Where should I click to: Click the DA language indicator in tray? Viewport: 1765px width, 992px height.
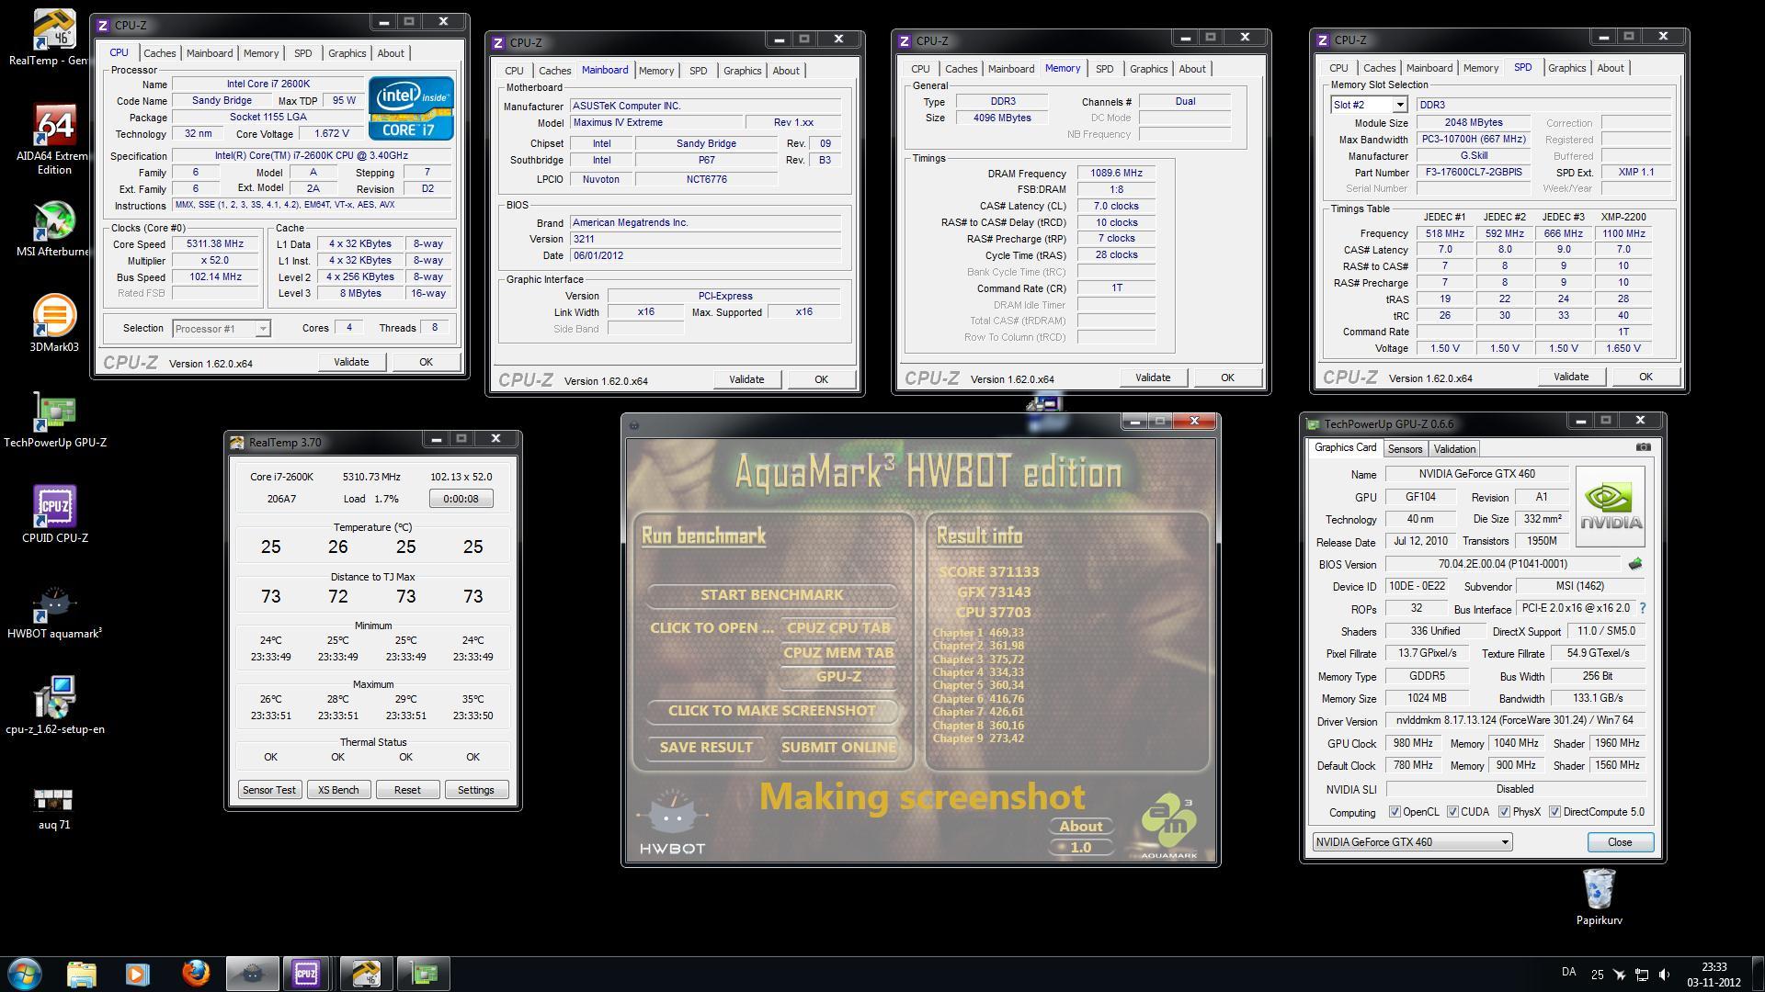1568,972
